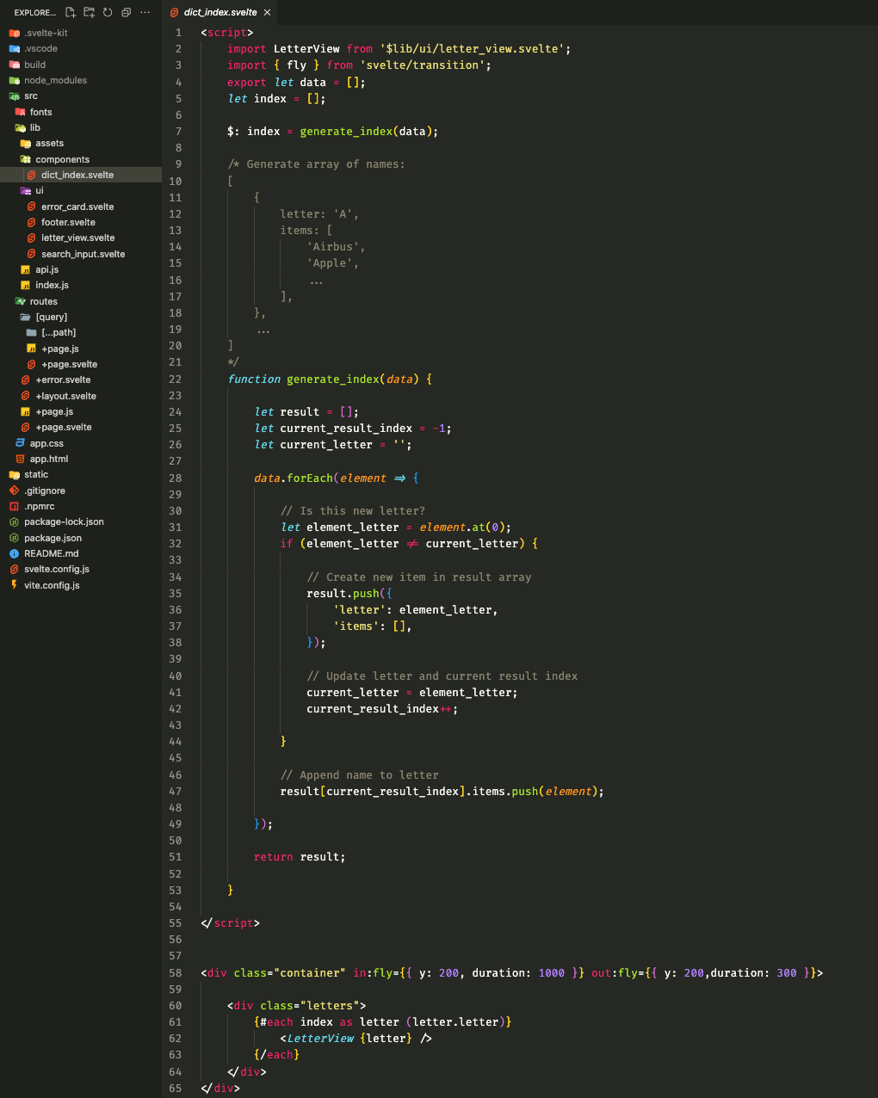878x1098 pixels.
Task: Click the LetterView component tag in markup
Action: coord(320,1039)
